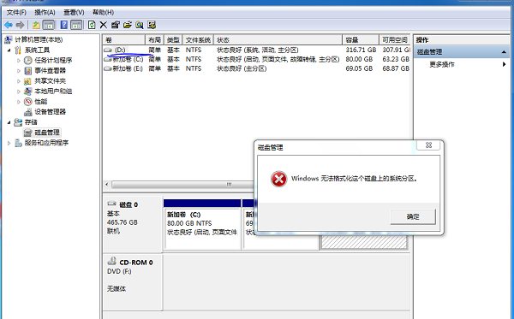The height and width of the screenshot is (319, 514).
Task: Click the 本地用户和组 icon
Action: 28,92
